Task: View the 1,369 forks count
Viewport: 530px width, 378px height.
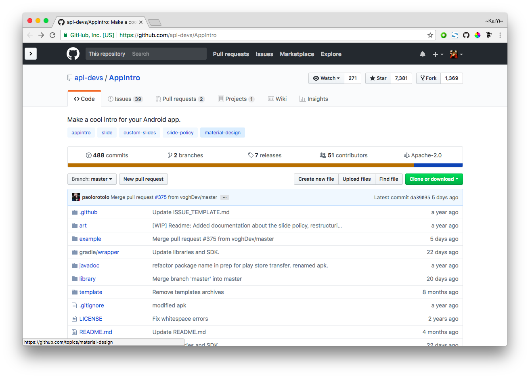Action: coord(452,78)
